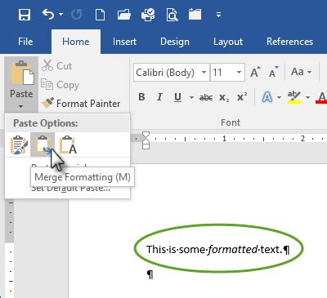Choose Keep Source Formatting paste option
Image resolution: width=327 pixels, height=298 pixels.
(19, 145)
